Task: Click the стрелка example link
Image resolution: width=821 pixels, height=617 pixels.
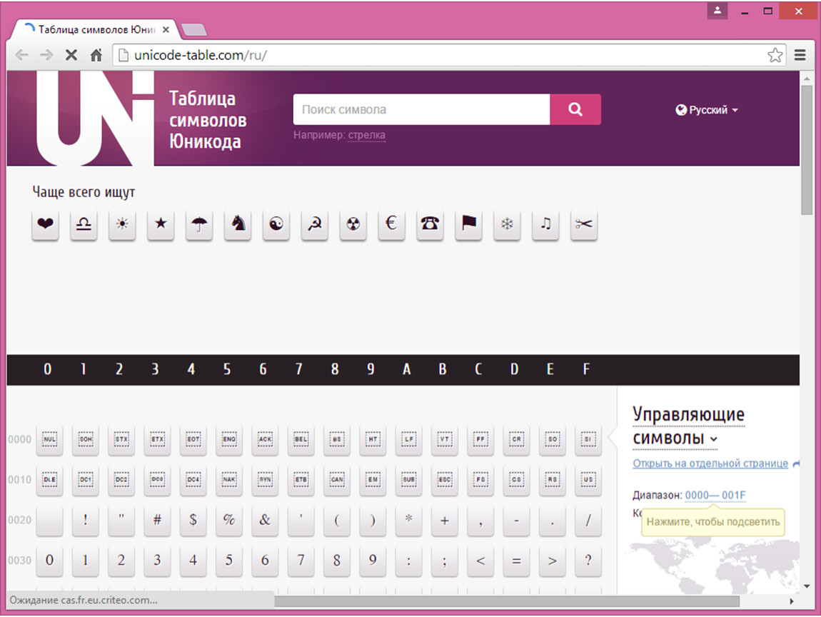Action: point(366,135)
